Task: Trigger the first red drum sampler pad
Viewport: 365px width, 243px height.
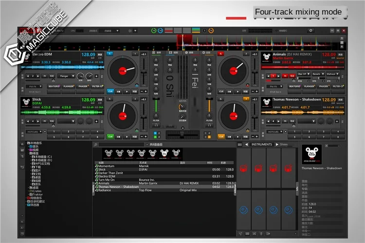Action: pyautogui.click(x=244, y=168)
